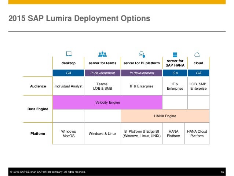Viewport: 234px width, 176px height.
Task: Select the slide title '2015 SAP Lumira Deployment Options'
Action: (x=79, y=18)
